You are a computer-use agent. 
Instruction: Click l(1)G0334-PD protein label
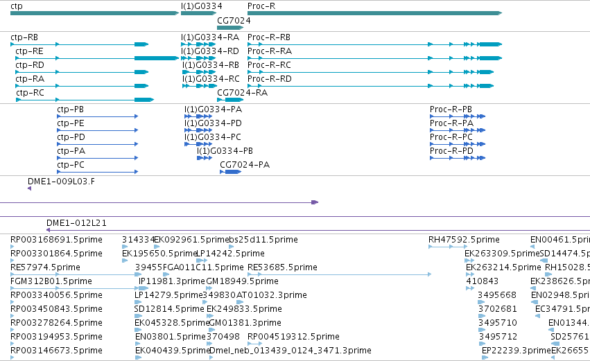pos(213,123)
